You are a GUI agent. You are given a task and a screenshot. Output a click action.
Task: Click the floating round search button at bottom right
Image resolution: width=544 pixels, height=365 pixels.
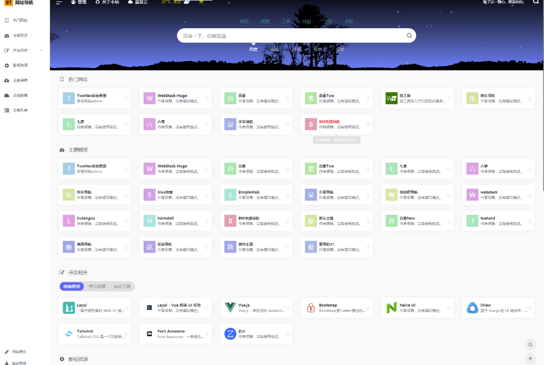530,344
